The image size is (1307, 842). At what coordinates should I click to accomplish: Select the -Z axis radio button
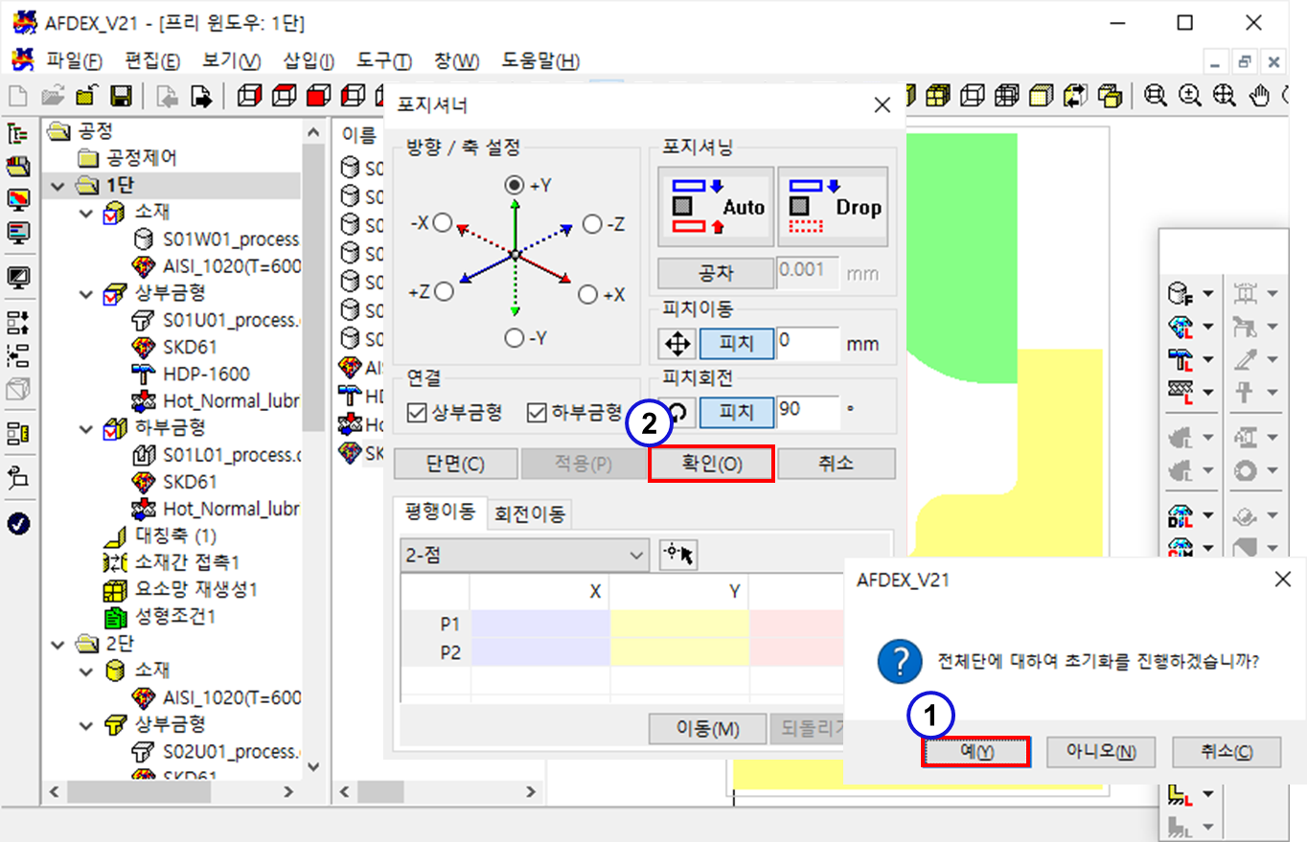(592, 224)
